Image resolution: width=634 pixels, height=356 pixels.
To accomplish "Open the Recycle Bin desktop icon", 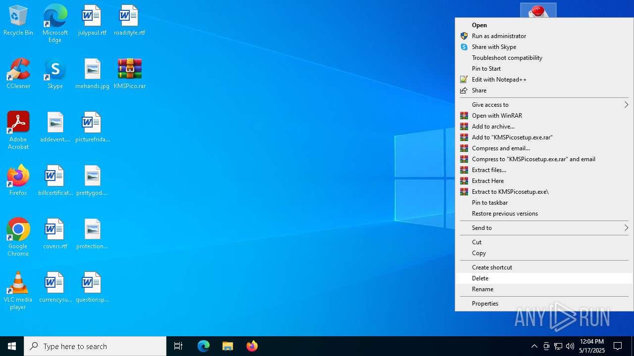I will tap(18, 21).
